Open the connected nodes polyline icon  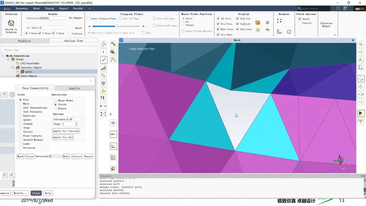[x=113, y=60]
